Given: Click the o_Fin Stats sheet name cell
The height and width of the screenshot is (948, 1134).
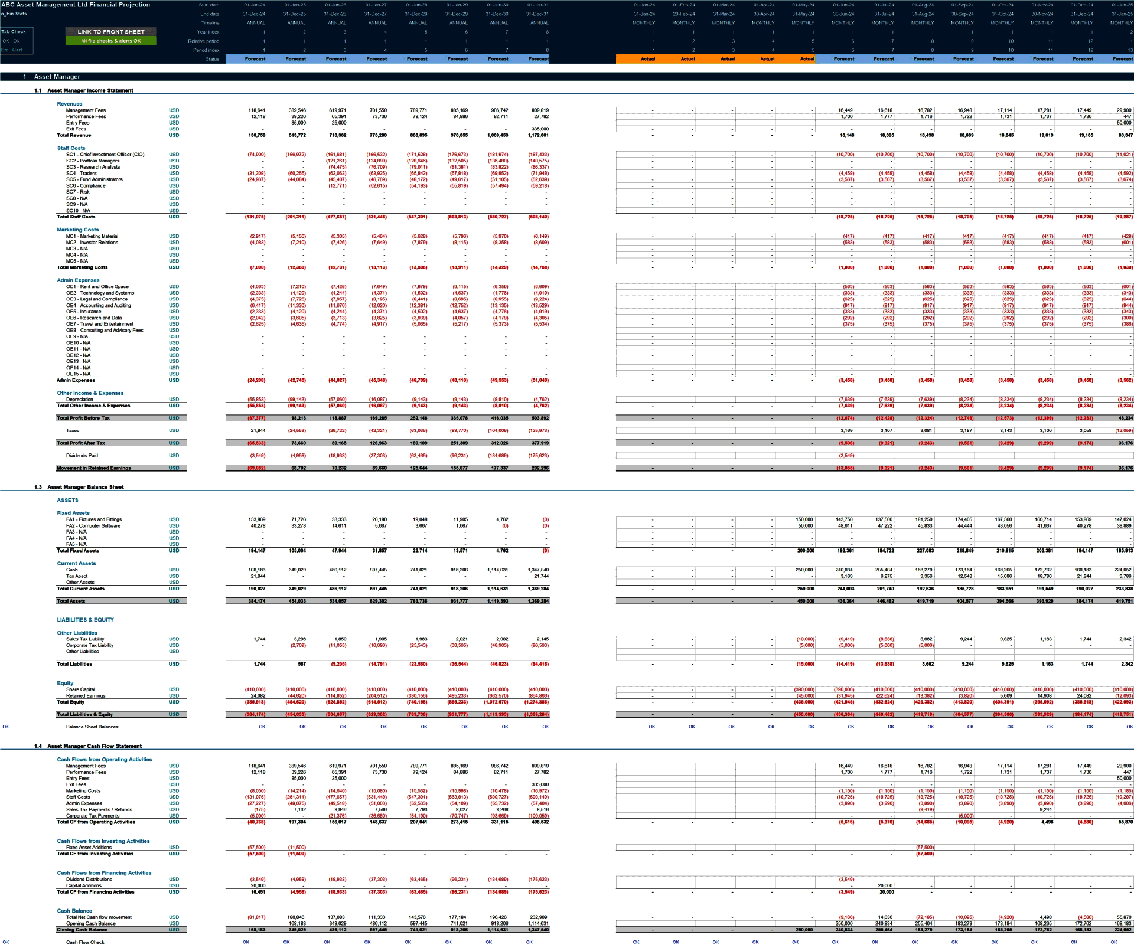Looking at the screenshot, I should 14,14.
